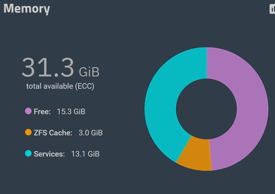Select the Free legend label
Image resolution: width=275 pixels, height=194 pixels.
pos(42,111)
